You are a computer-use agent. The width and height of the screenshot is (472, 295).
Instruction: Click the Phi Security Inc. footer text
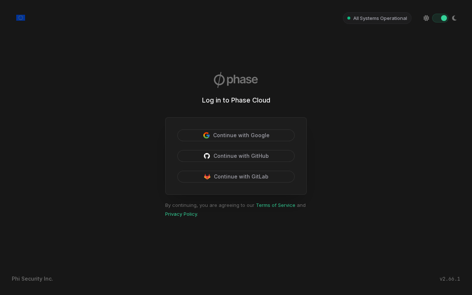pyautogui.click(x=32, y=279)
